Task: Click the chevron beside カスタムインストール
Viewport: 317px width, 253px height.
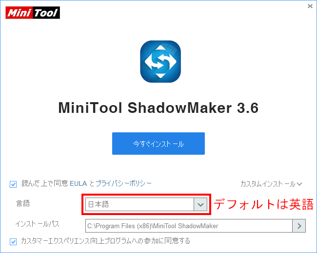Action: point(299,184)
